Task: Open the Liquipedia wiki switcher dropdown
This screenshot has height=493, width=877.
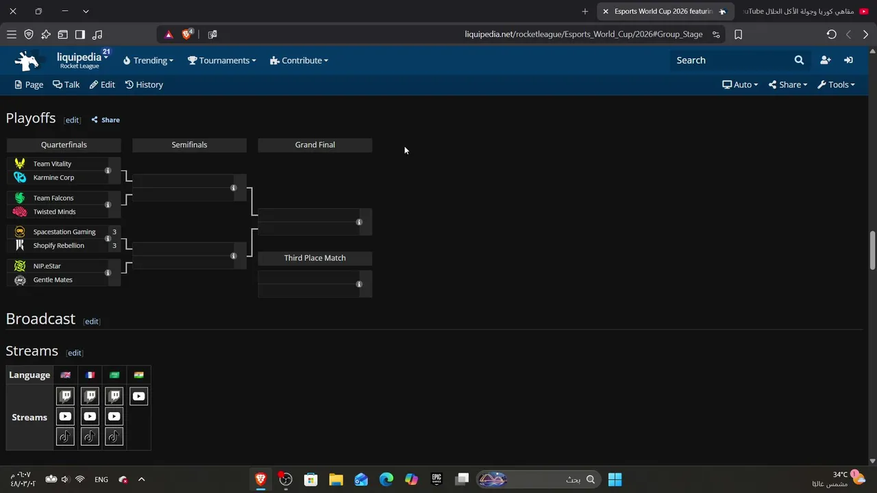Action: coord(82,60)
